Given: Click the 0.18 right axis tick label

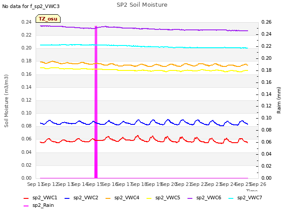Looking at the screenshot, I should click(266, 70).
